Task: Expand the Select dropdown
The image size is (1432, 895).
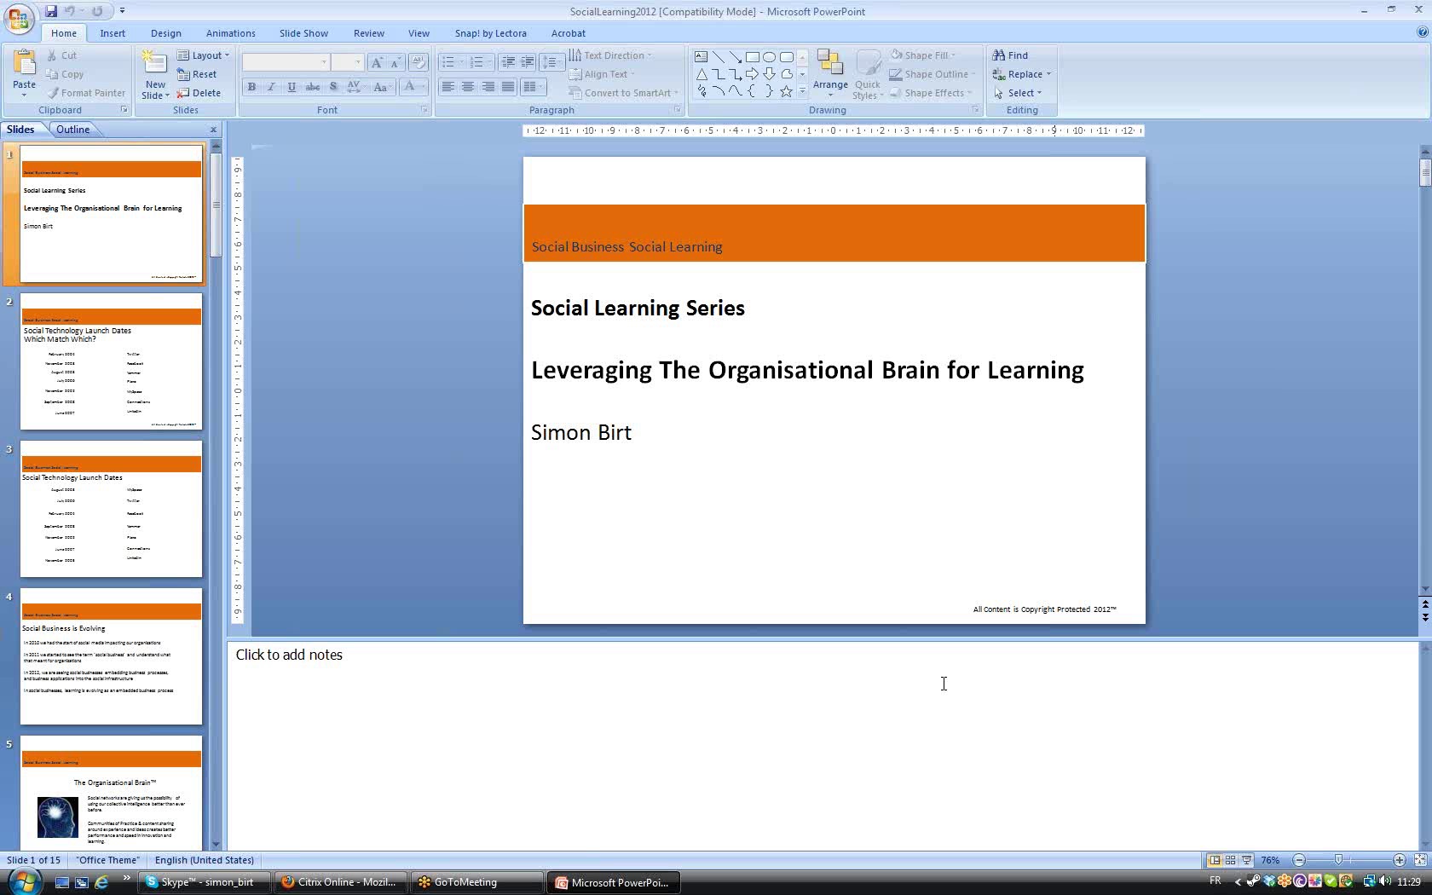Action: 1018,93
